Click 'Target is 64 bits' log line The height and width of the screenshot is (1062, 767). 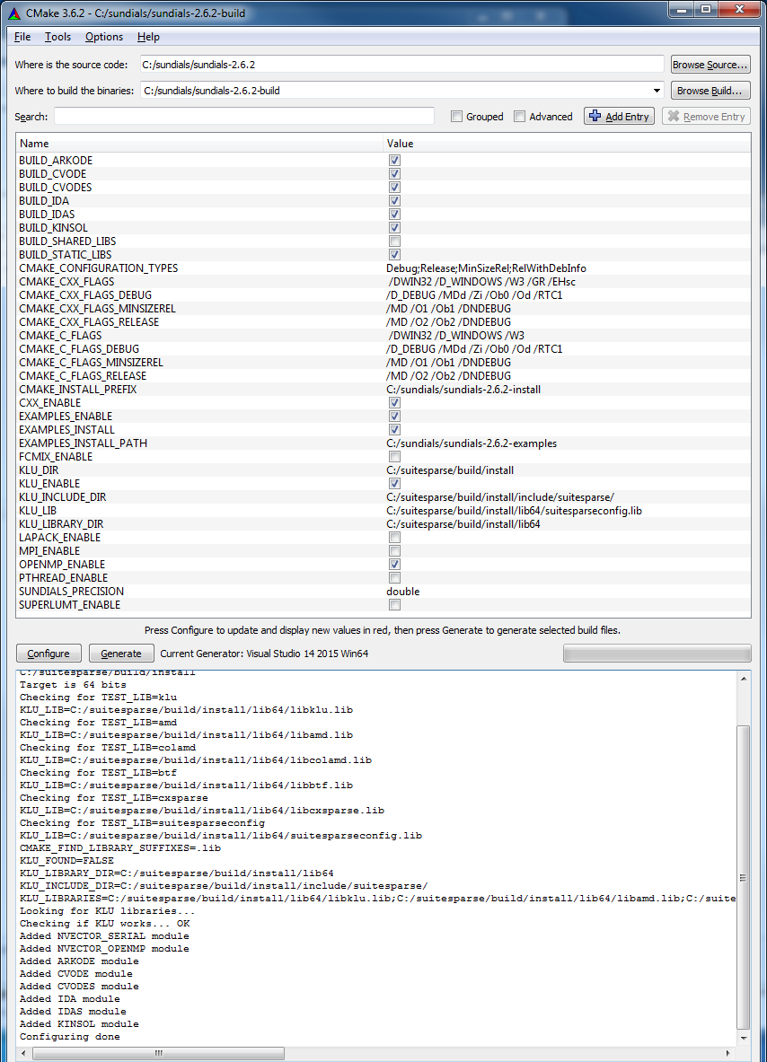pyautogui.click(x=73, y=685)
